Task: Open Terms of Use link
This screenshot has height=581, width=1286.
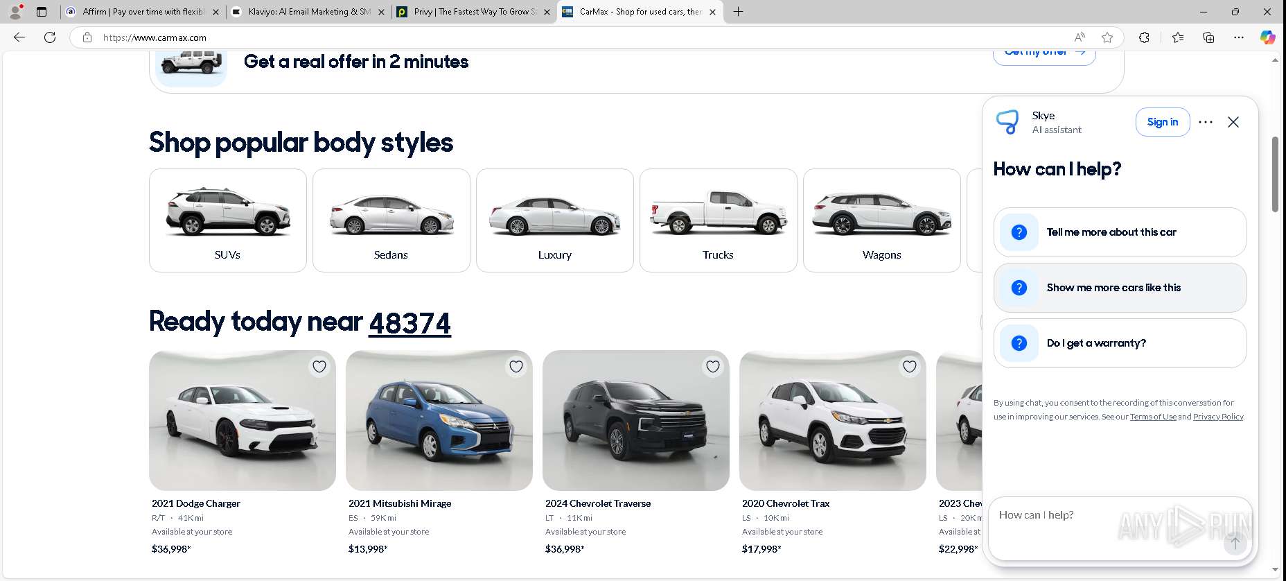Action: pos(1153,417)
